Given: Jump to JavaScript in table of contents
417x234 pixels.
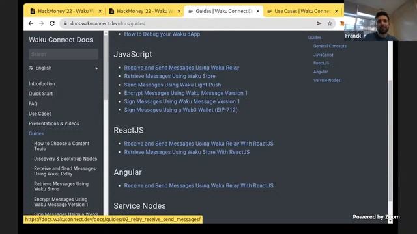Looking at the screenshot, I should [x=323, y=55].
